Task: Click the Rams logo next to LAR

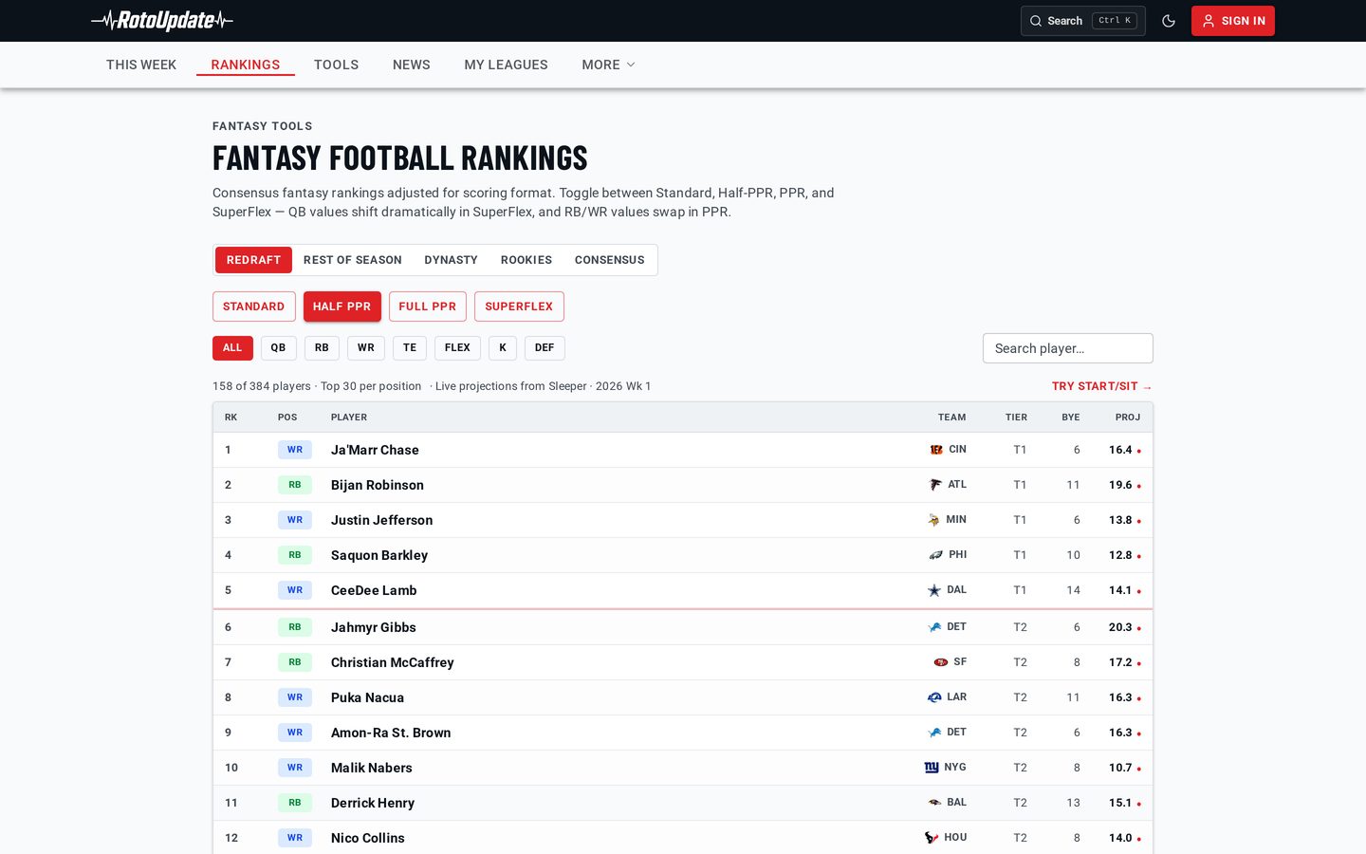Action: pos(934,697)
